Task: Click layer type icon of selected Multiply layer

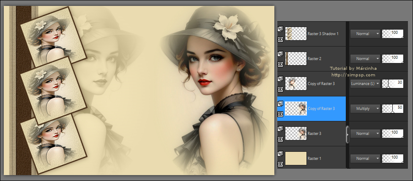Action: pyautogui.click(x=280, y=104)
